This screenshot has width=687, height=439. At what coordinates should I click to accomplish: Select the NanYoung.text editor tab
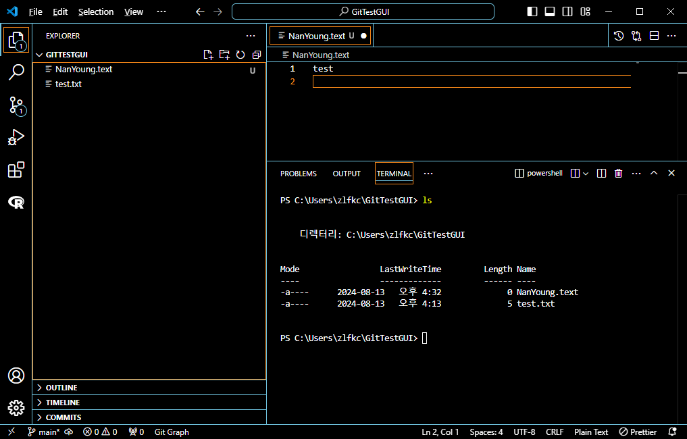click(x=320, y=36)
